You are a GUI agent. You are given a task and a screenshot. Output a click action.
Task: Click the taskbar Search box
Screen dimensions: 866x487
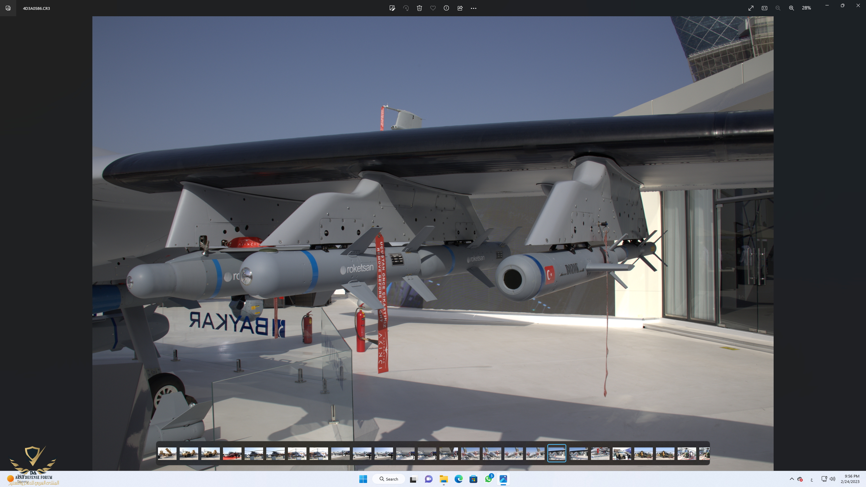coord(389,479)
